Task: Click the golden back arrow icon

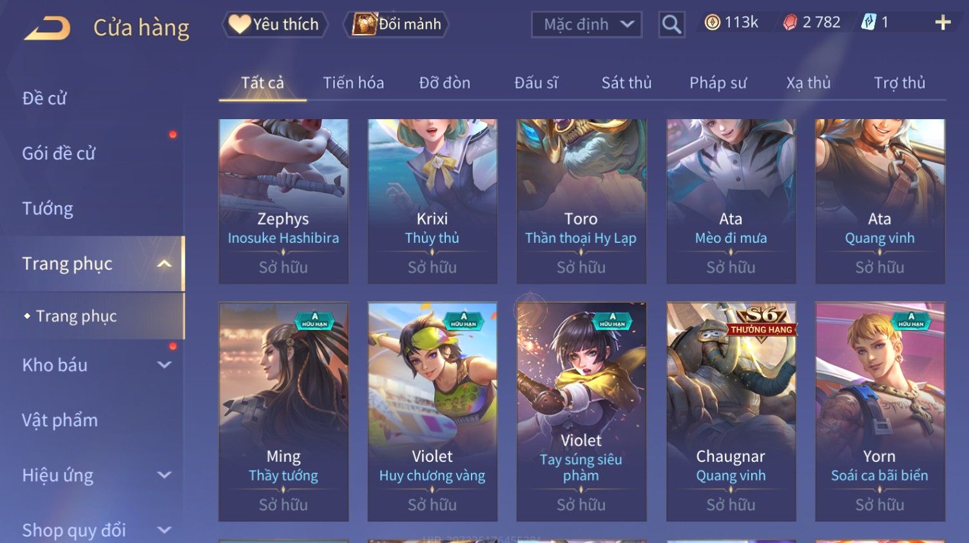Action: pos(47,28)
